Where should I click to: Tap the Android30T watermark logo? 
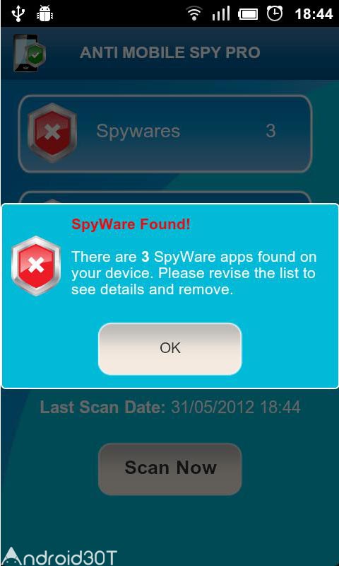(x=59, y=557)
